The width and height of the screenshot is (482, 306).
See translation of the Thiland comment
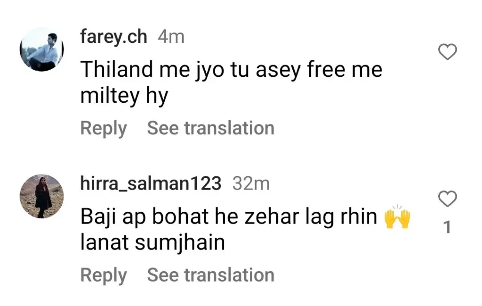[210, 128]
